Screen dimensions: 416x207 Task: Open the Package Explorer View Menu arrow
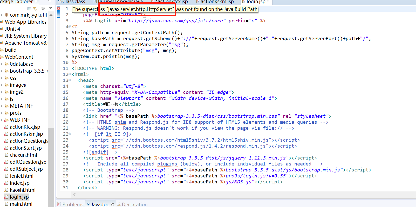tap(50, 9)
